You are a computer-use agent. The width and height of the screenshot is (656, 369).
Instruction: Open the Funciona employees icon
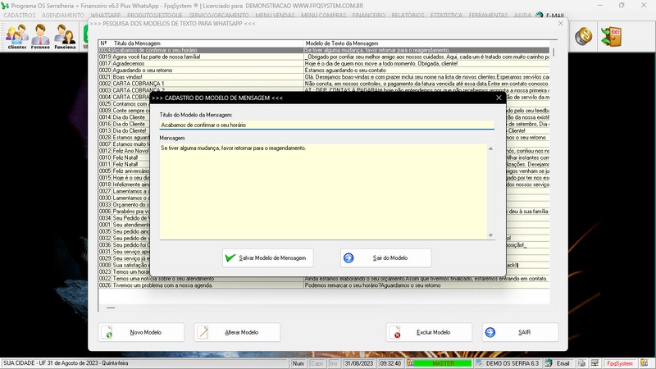pos(65,37)
